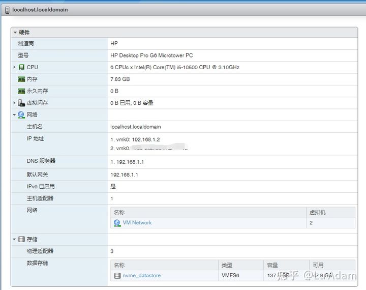Click the 默认网关 label
366x290 pixels.
pyautogui.click(x=37, y=175)
